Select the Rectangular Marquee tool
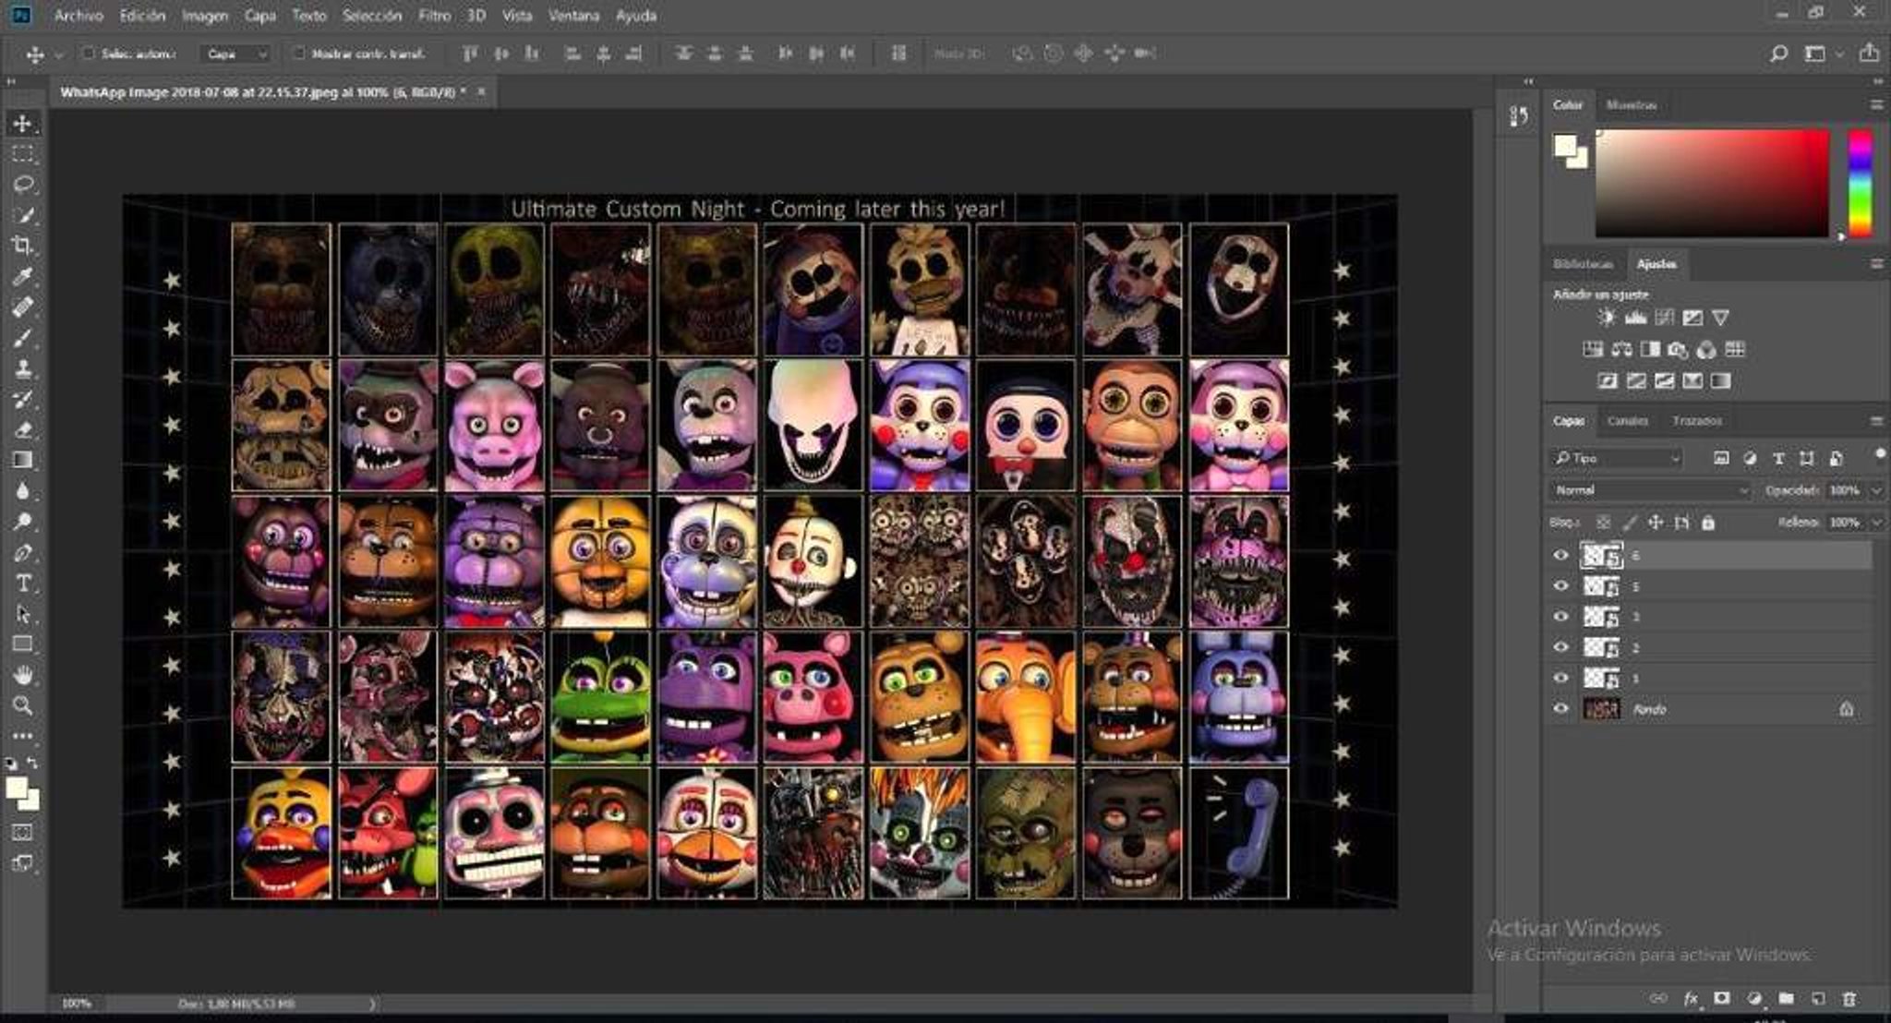This screenshot has width=1891, height=1023. point(23,154)
